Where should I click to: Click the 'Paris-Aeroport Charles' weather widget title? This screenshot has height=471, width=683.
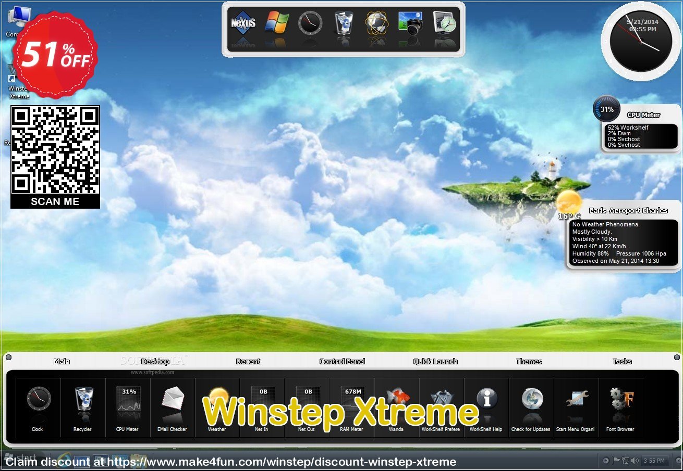pyautogui.click(x=628, y=210)
